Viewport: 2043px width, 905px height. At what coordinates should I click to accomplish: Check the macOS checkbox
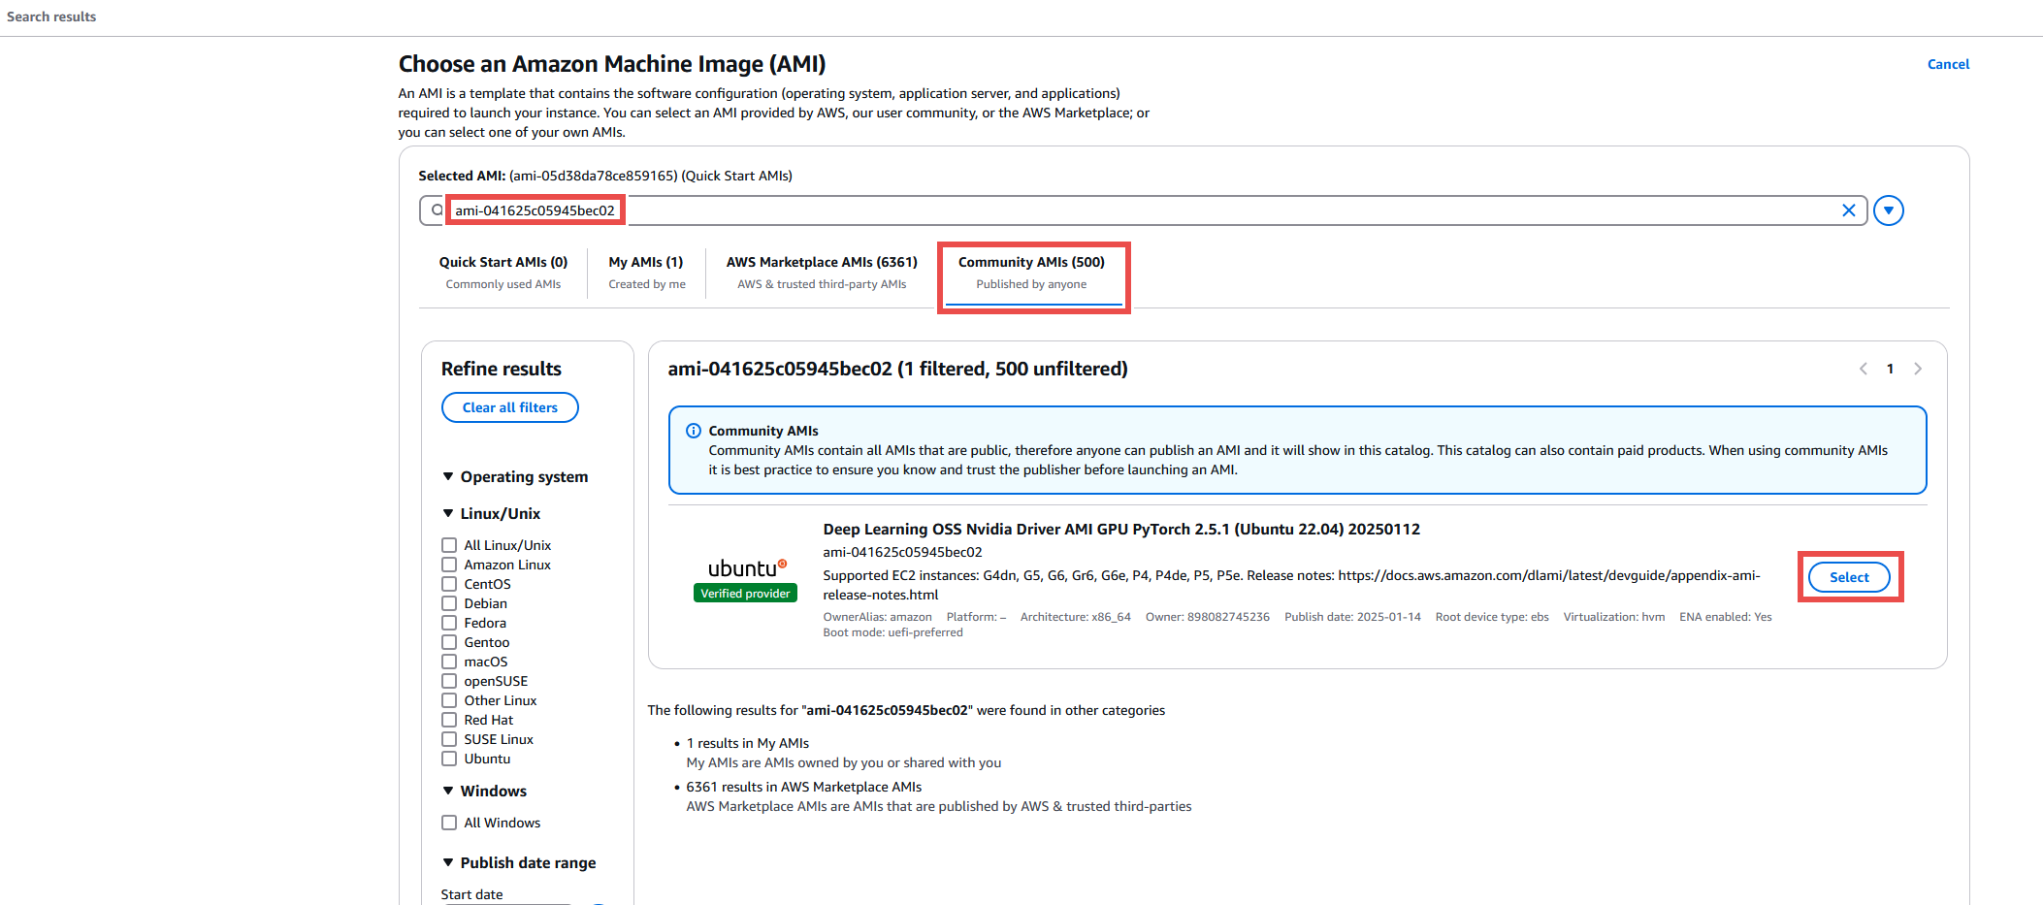coord(449,662)
